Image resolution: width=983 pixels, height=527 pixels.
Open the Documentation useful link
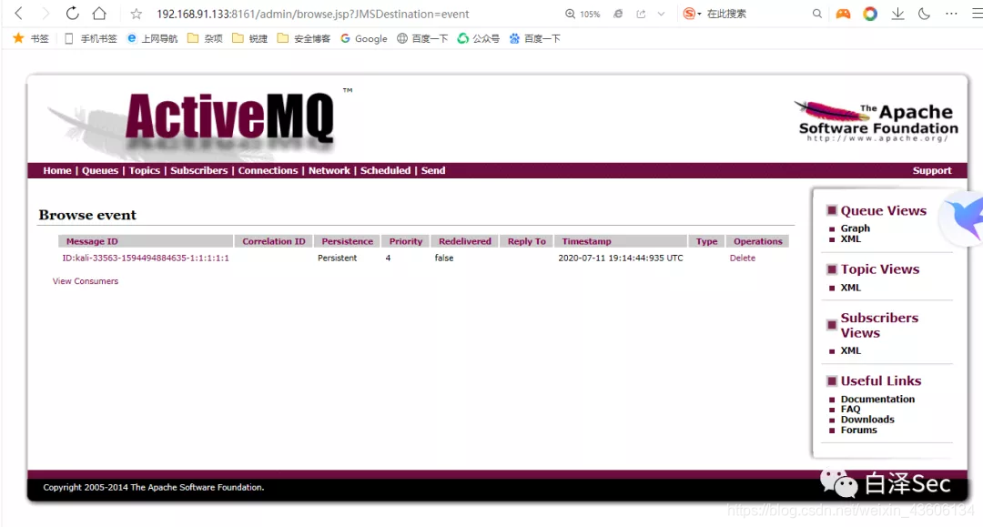(x=877, y=400)
